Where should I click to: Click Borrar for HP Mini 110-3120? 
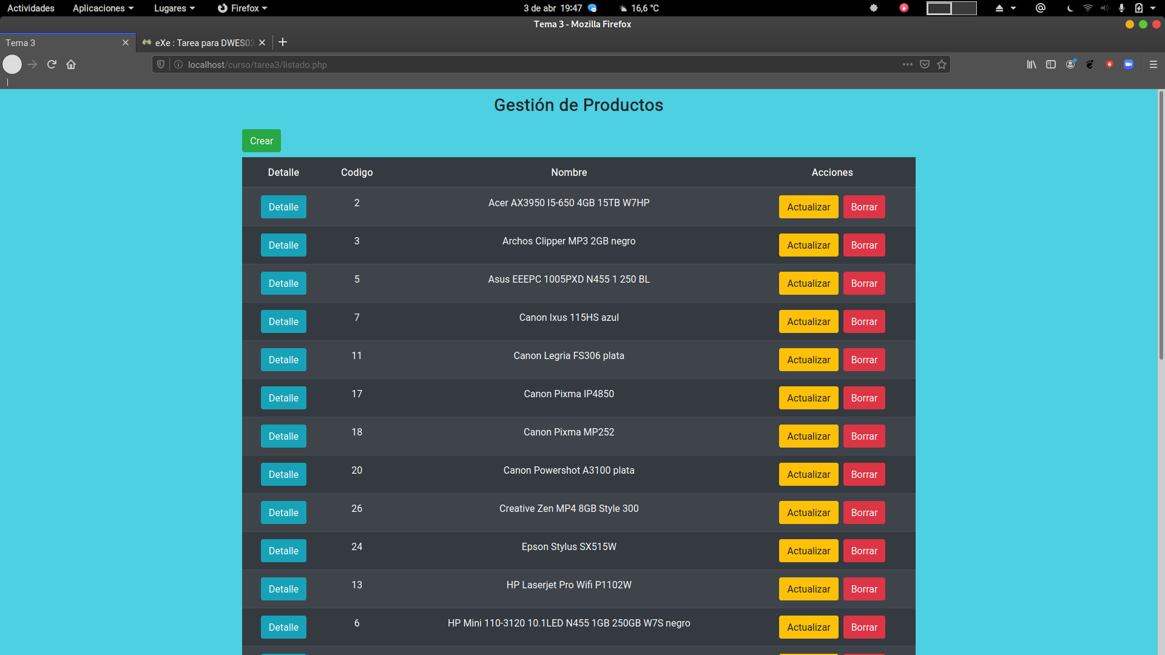tap(864, 627)
